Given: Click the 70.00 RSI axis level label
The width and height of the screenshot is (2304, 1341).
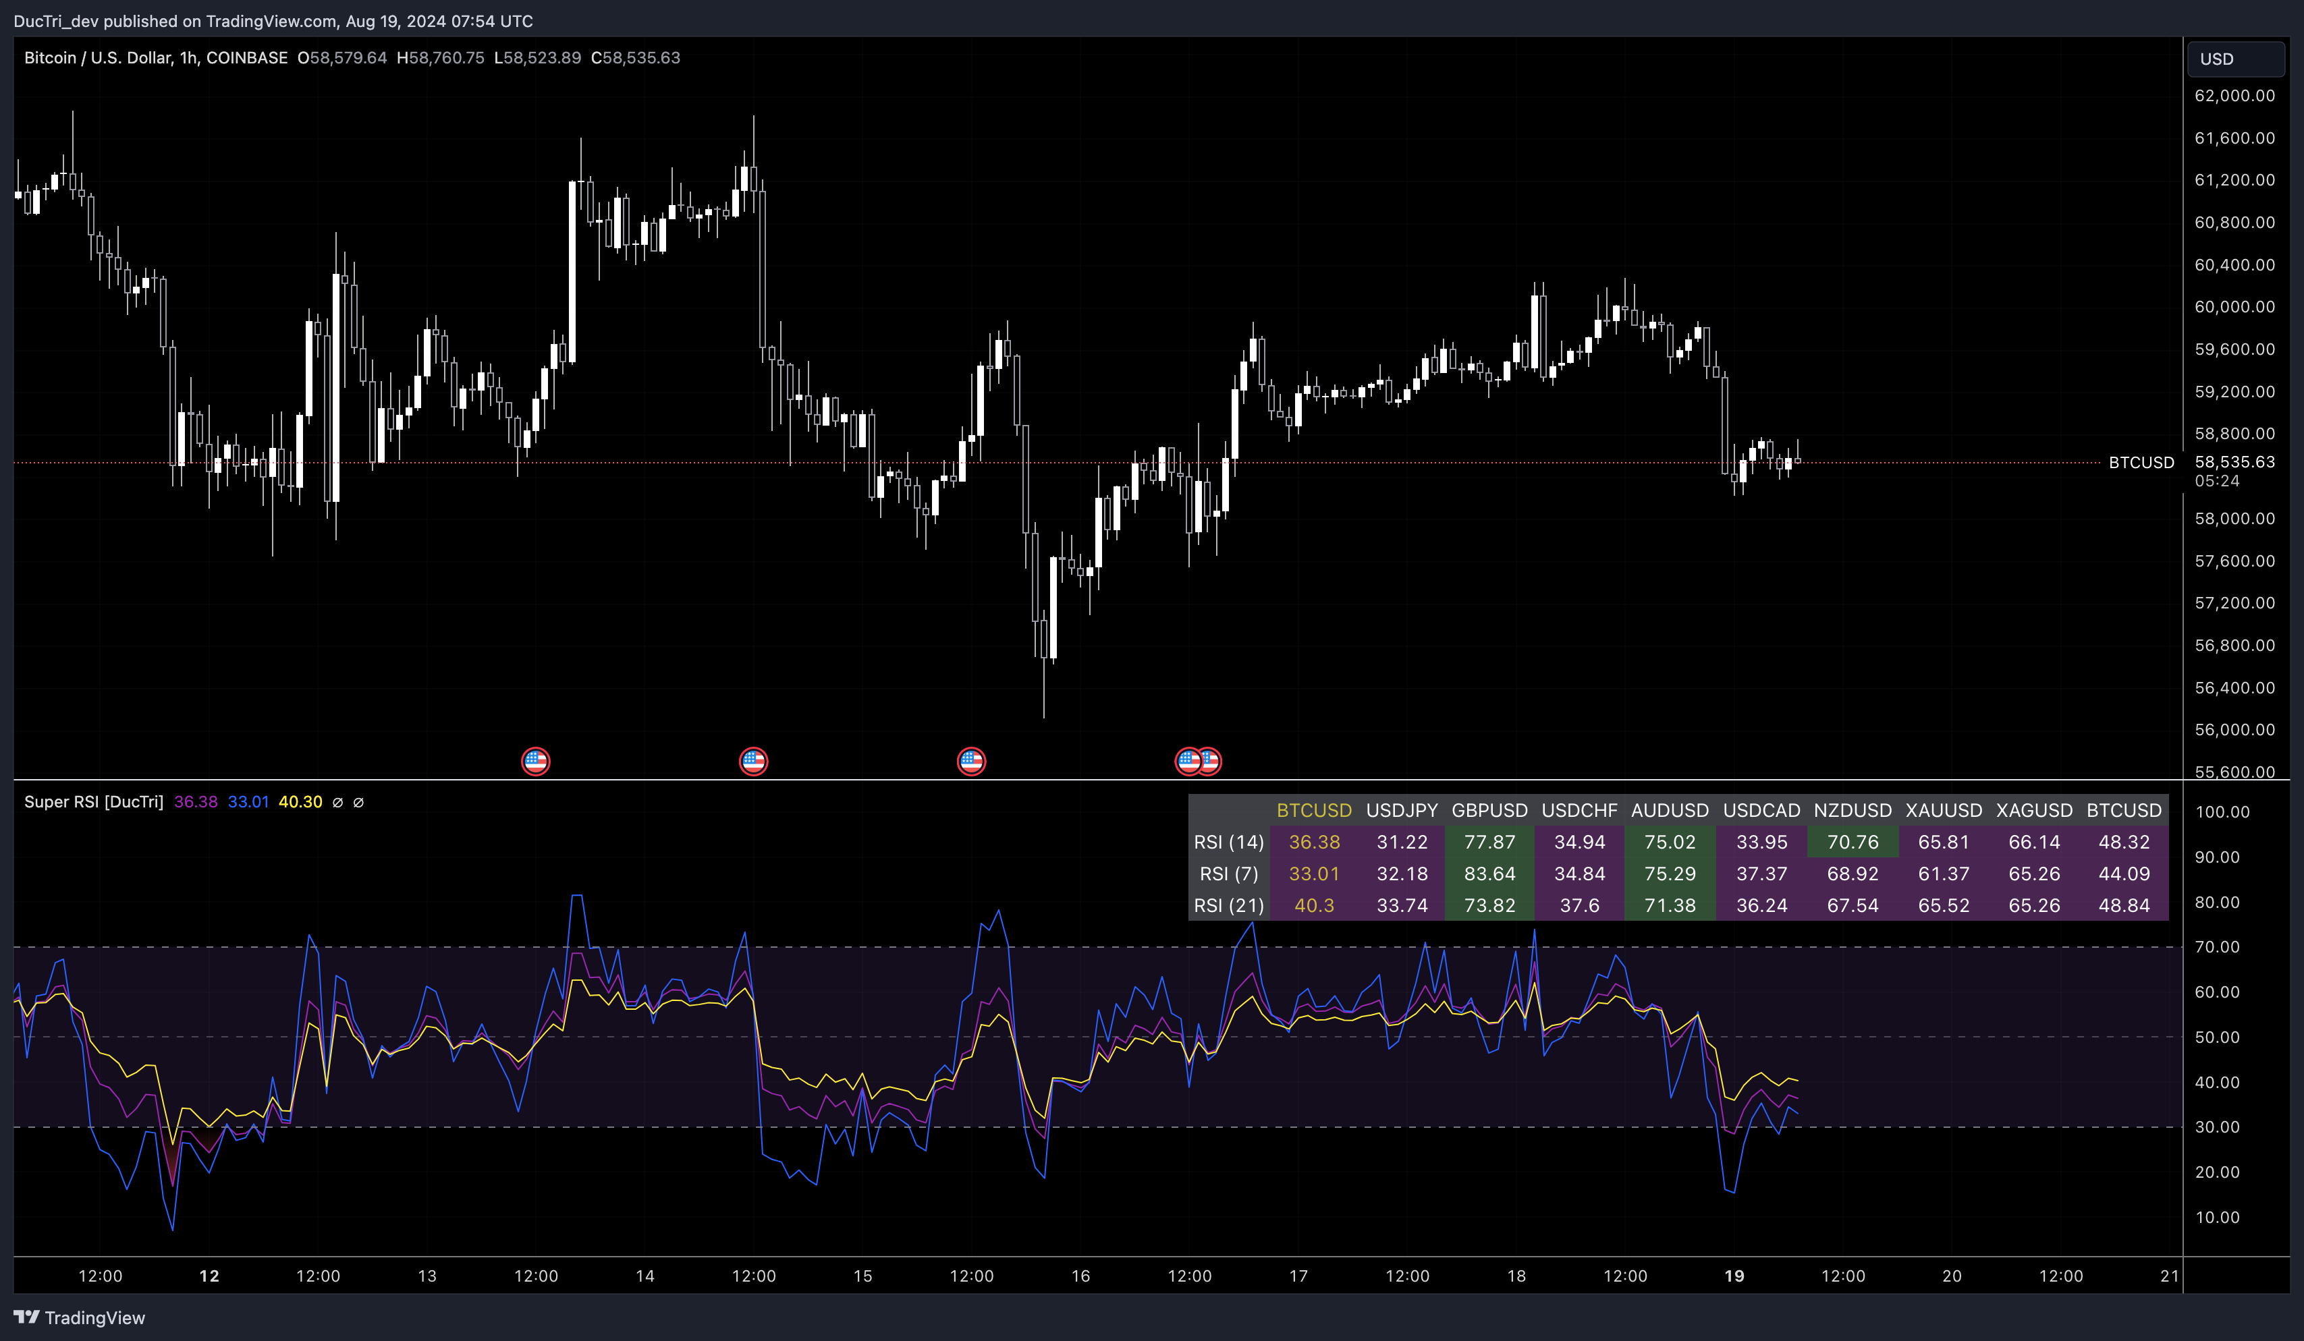Looking at the screenshot, I should point(2217,946).
